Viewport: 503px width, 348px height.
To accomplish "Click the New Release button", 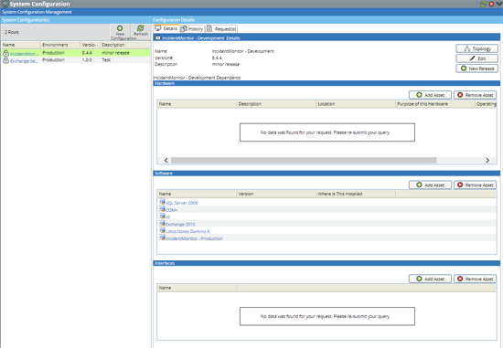I will pyautogui.click(x=477, y=69).
